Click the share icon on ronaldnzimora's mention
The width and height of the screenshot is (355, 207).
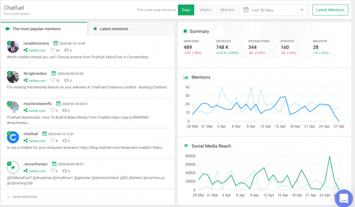pyautogui.click(x=26, y=50)
